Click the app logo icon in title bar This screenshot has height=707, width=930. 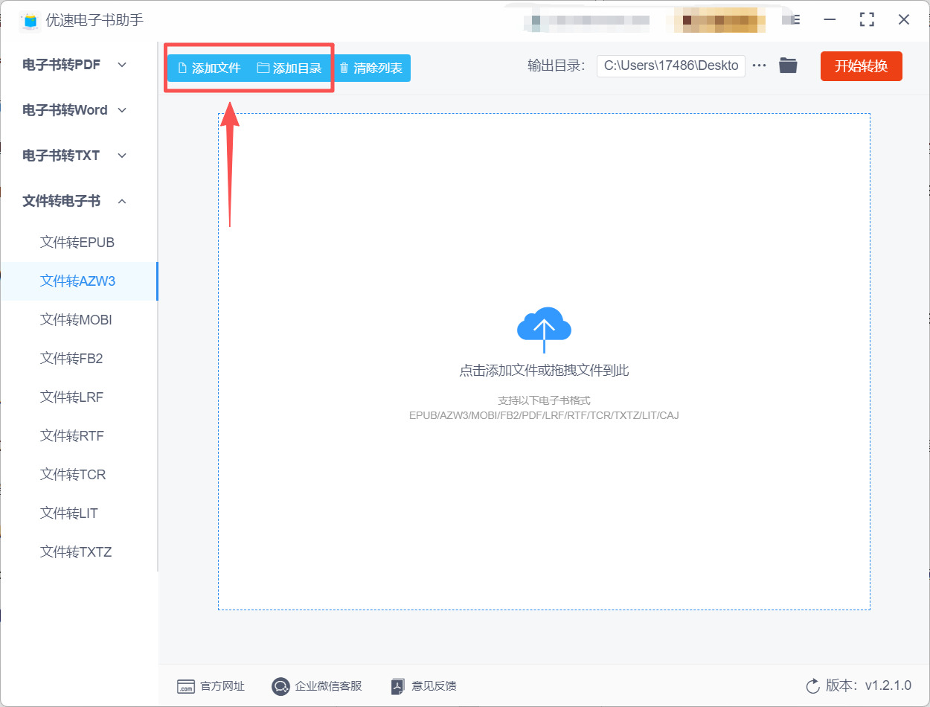(30, 20)
